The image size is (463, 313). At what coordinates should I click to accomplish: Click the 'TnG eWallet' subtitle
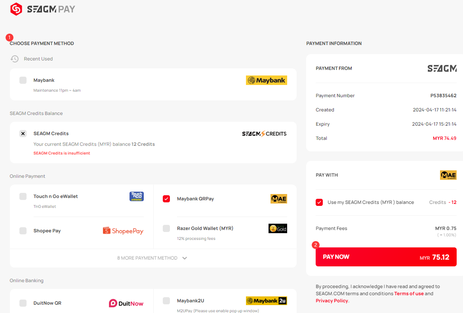(x=45, y=207)
